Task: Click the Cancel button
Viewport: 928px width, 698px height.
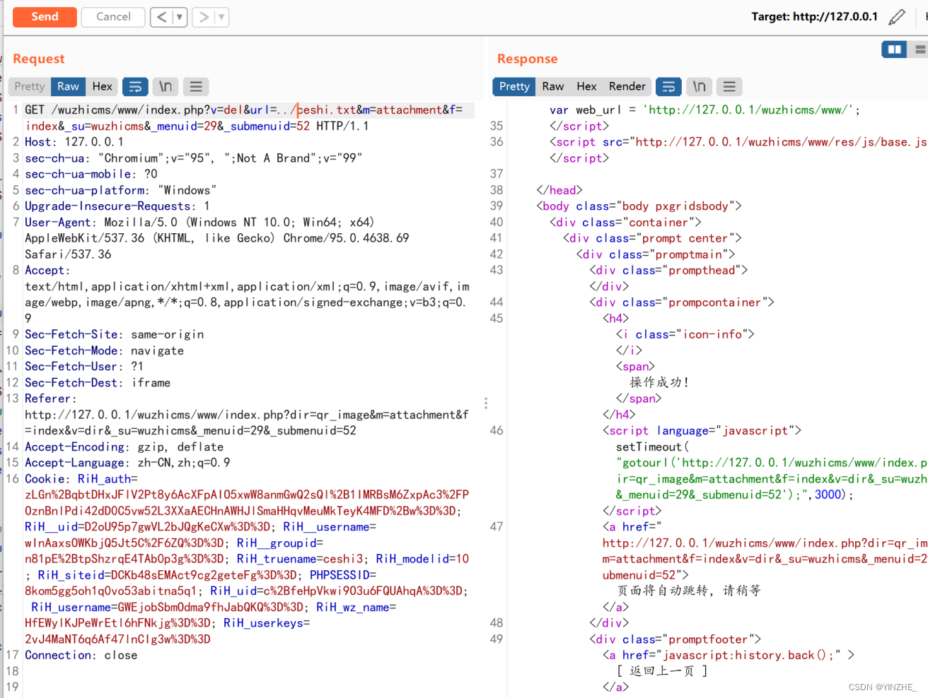Action: [x=113, y=17]
